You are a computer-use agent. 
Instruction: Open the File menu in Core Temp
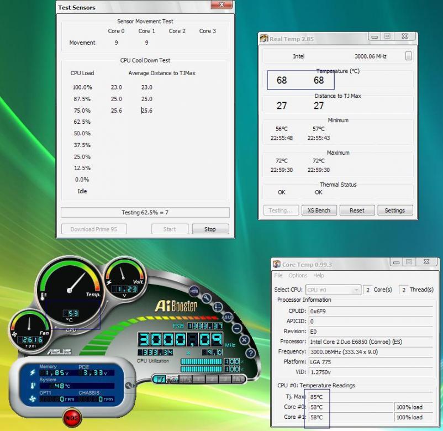pyautogui.click(x=278, y=275)
